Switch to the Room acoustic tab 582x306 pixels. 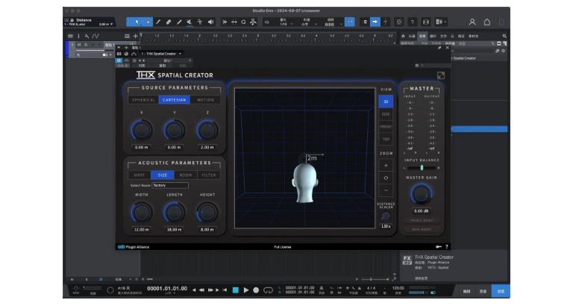(185, 175)
